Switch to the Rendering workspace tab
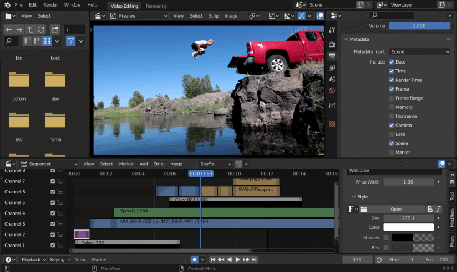 click(156, 6)
